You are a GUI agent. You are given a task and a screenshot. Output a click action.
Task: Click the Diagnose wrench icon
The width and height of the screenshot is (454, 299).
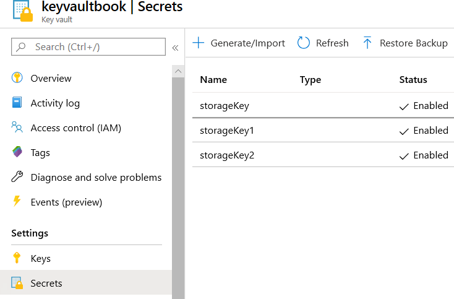[17, 177]
